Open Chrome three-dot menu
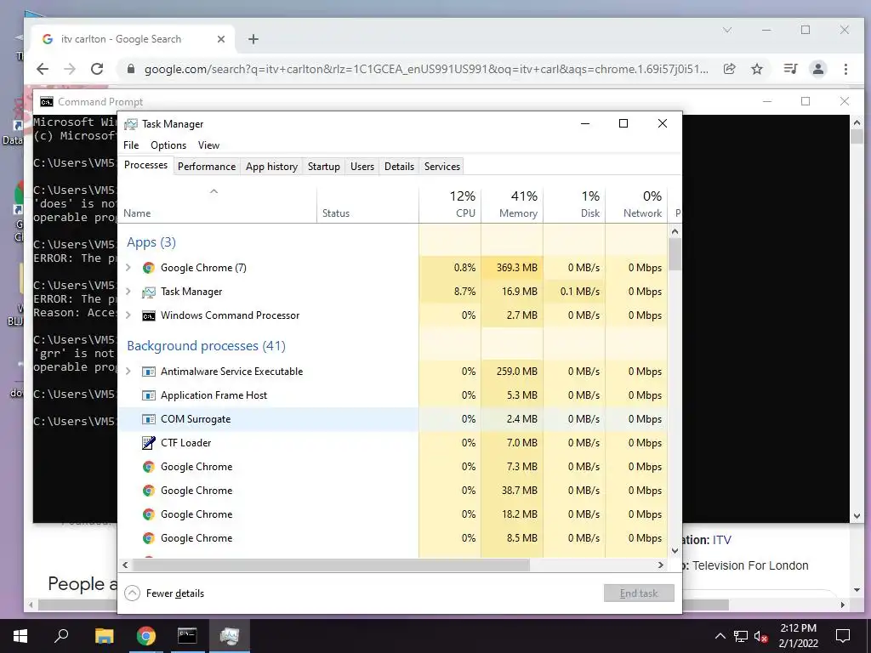Viewport: 871px width, 653px height. 845,69
